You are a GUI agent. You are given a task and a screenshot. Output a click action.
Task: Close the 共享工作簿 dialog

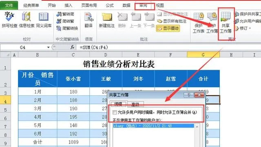click(199, 95)
